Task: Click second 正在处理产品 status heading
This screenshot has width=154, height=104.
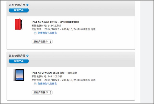Action: pos(17,56)
